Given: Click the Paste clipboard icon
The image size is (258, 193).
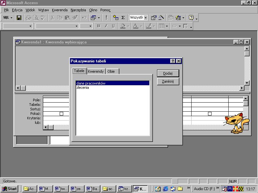Looking at the screenshot, I should click(67, 18).
